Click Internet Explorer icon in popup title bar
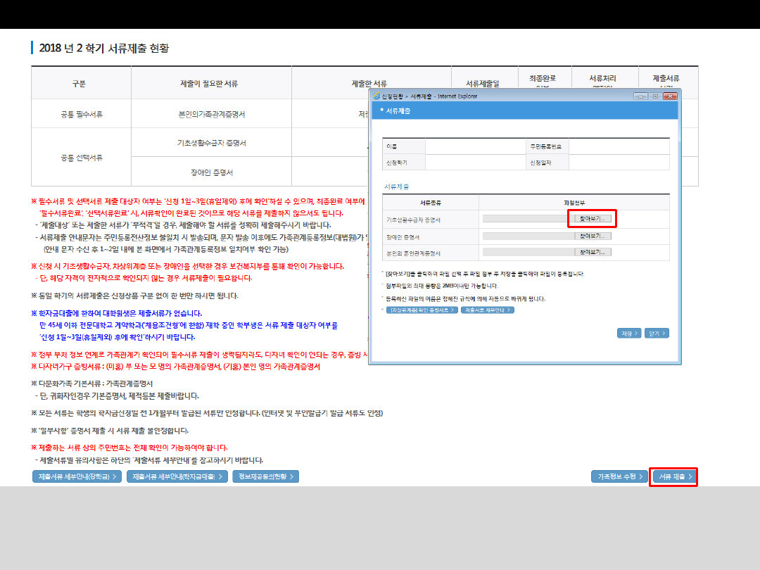Viewport: 760px width, 570px height. (376, 96)
